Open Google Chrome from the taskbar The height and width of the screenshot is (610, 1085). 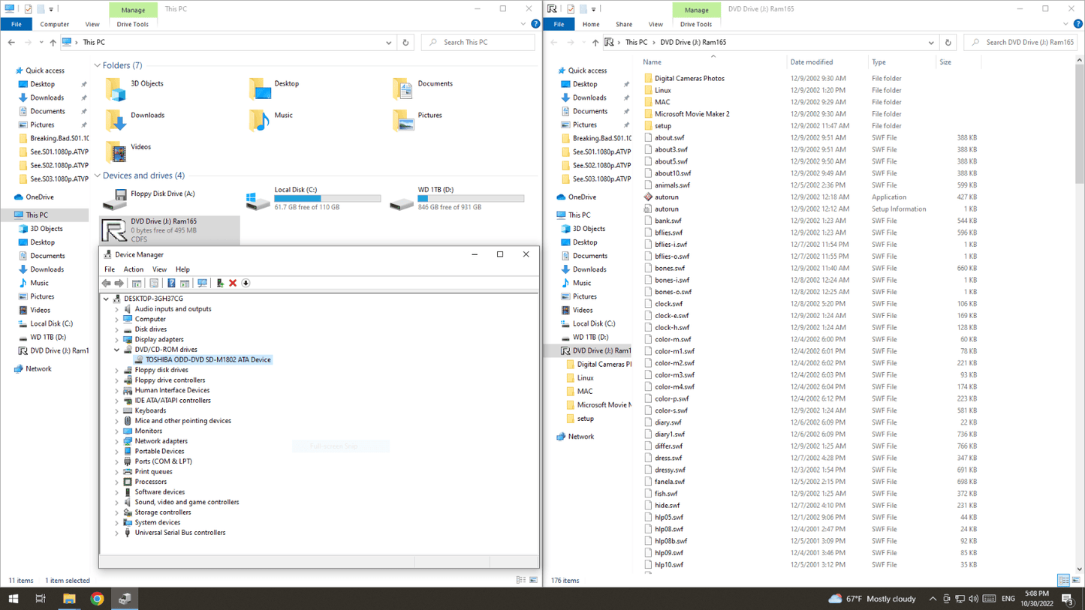point(97,599)
